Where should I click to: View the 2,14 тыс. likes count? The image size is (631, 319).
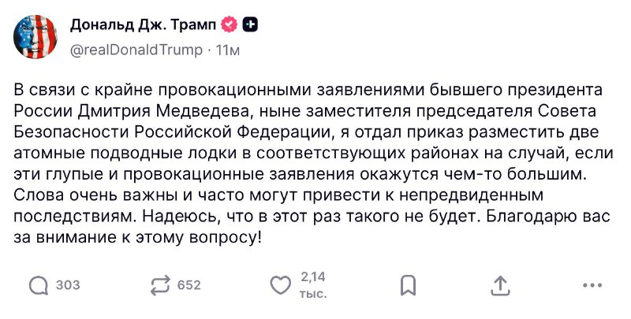(x=313, y=285)
